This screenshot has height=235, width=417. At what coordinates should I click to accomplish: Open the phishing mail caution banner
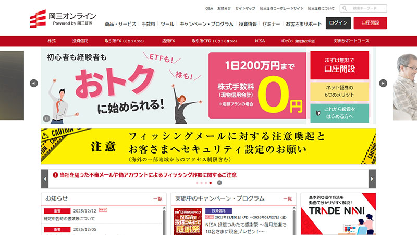(208, 147)
